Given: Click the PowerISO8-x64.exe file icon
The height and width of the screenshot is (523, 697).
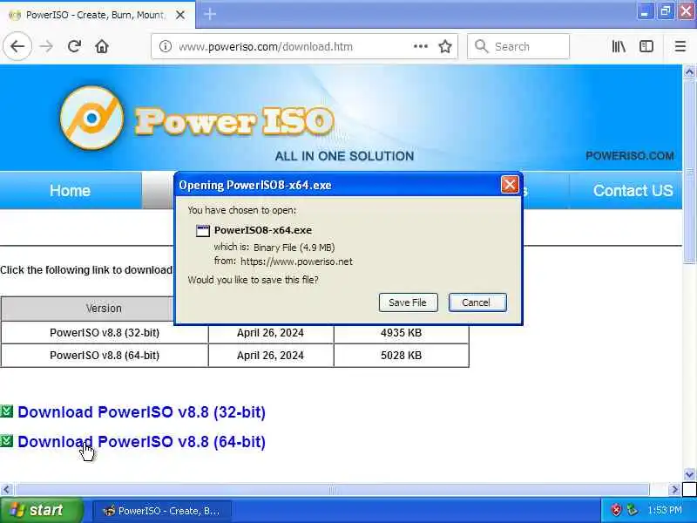Looking at the screenshot, I should point(203,230).
